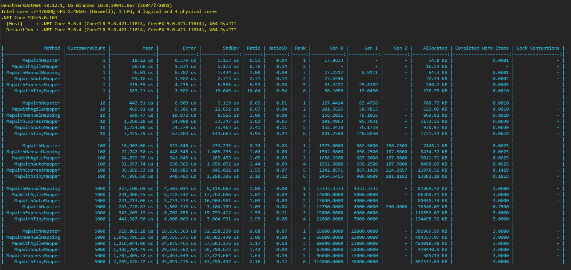Click the Completed Work Items column header
Screen dimensions: 571x270
coord(482,48)
